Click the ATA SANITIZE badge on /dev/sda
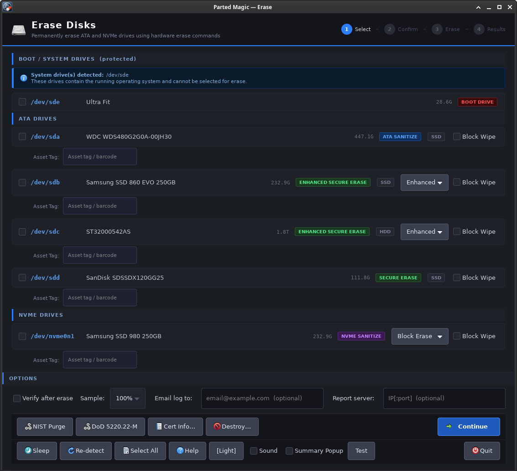Screen dimensions: 517x471 (400, 136)
